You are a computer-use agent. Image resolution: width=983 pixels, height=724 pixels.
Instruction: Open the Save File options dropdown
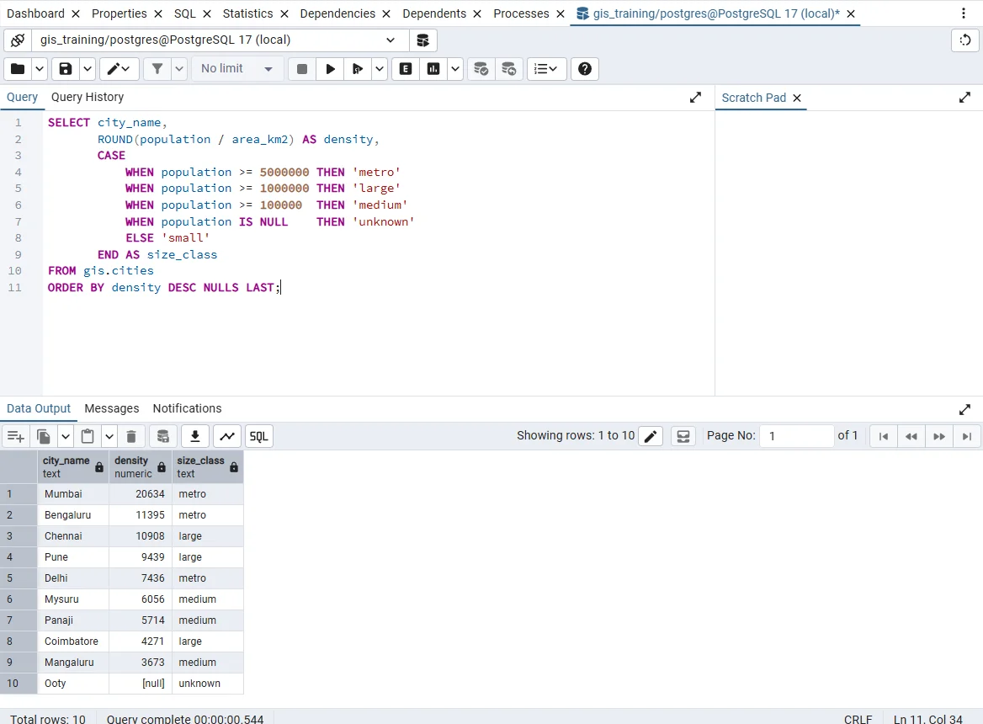88,69
